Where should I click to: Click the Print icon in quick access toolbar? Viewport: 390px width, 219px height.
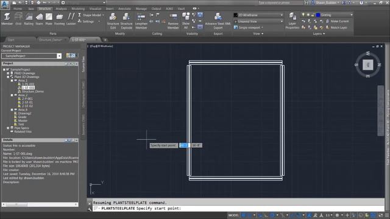click(38, 2)
